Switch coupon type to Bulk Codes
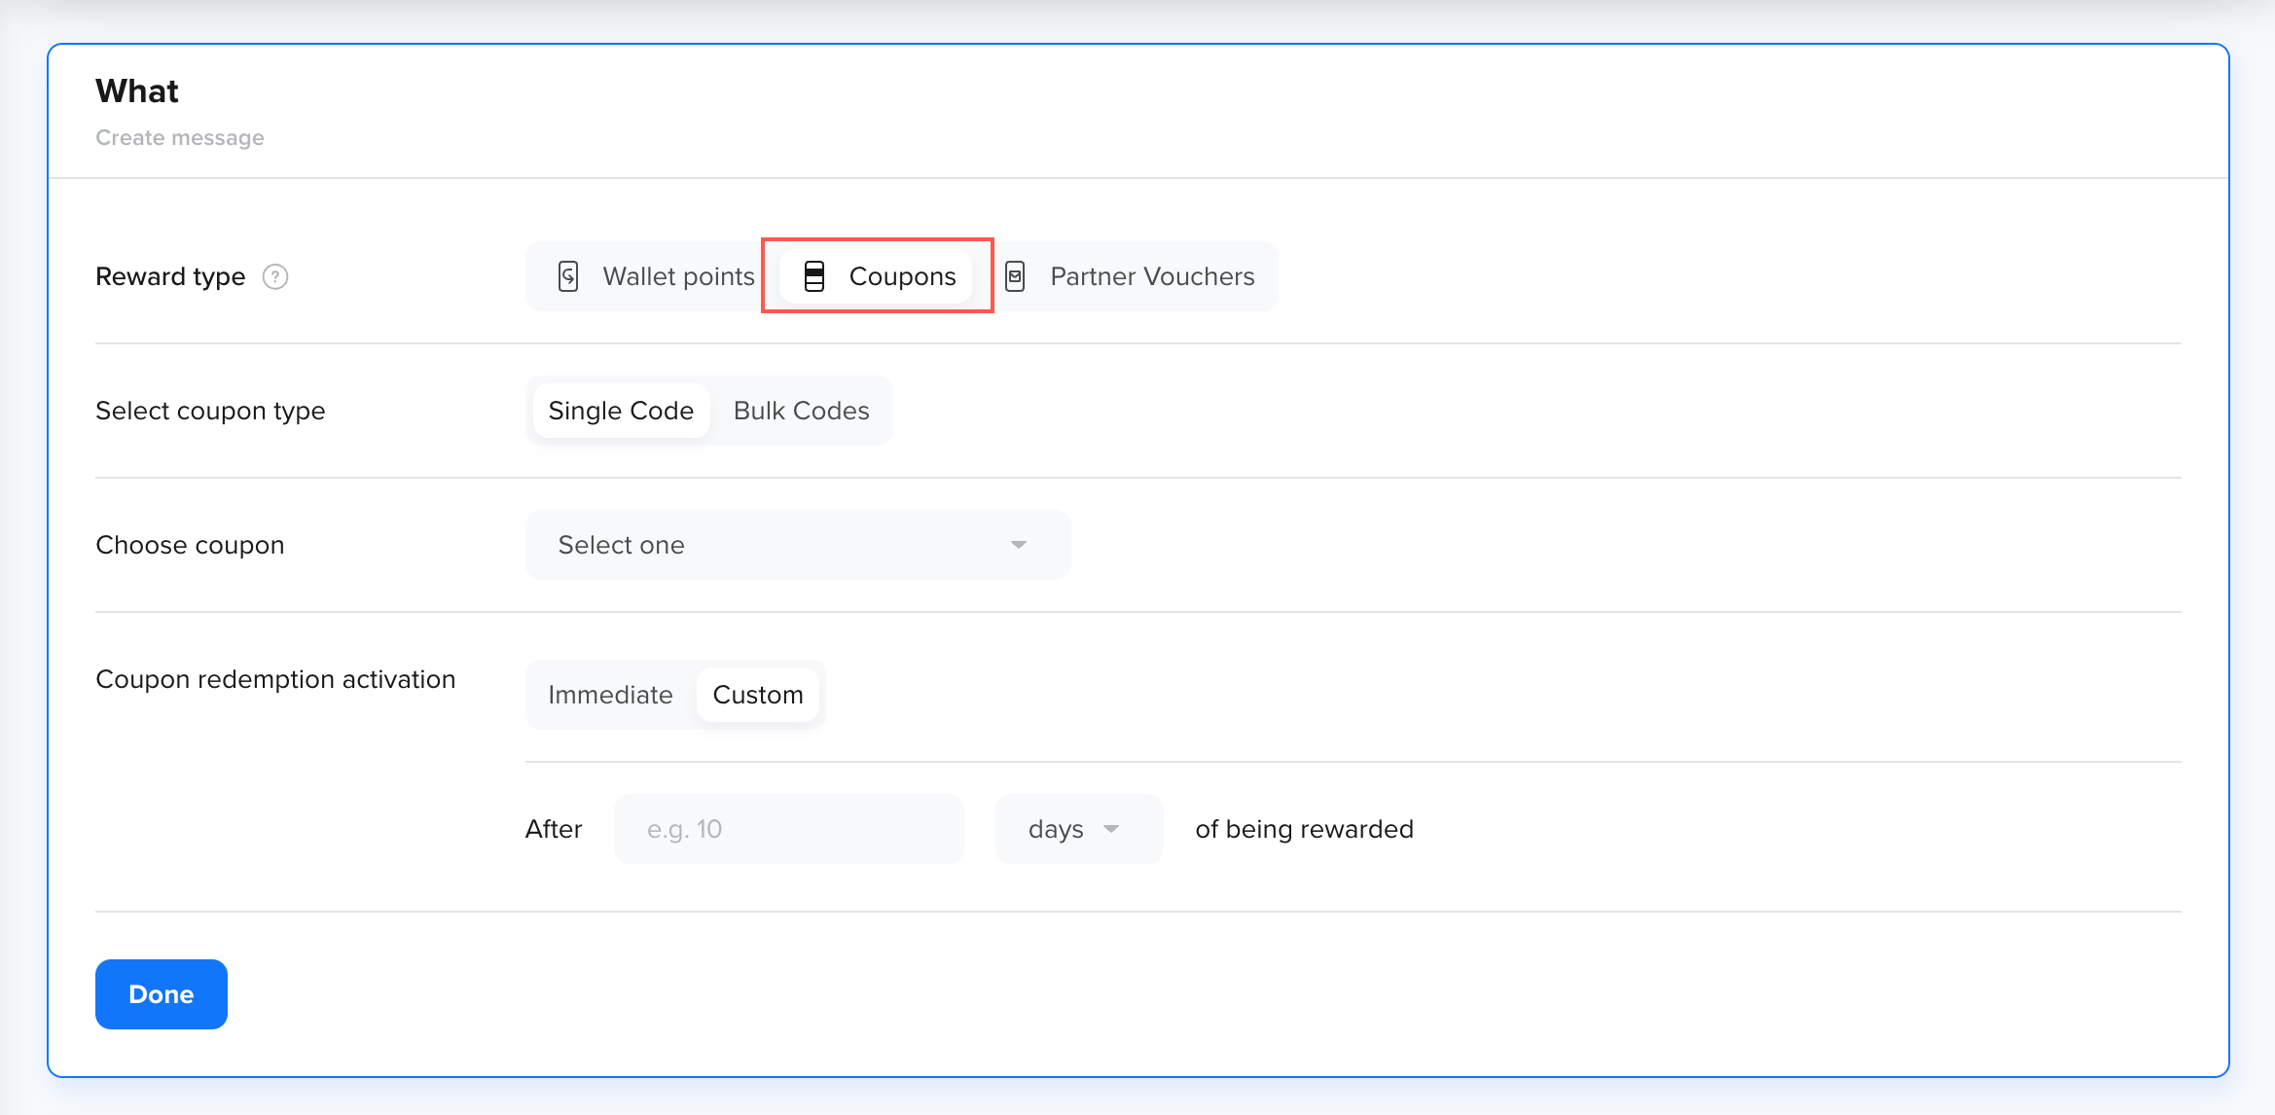The height and width of the screenshot is (1115, 2275). pyautogui.click(x=801, y=411)
